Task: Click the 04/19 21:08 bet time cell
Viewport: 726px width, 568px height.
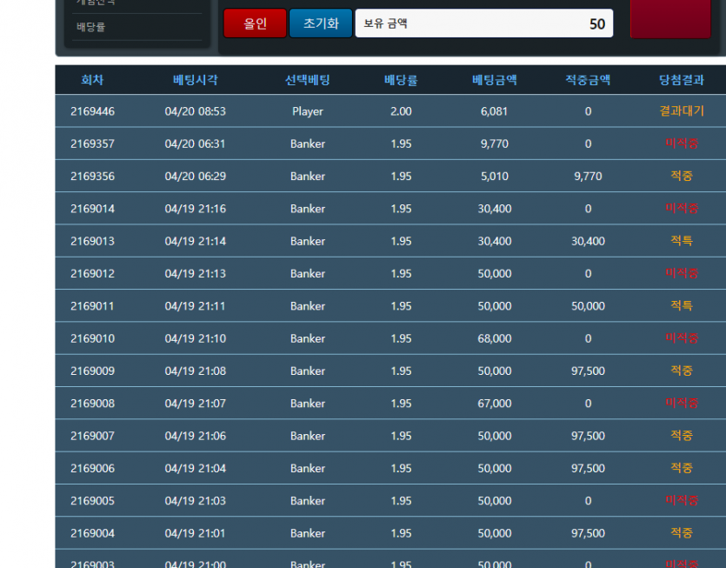Action: click(x=195, y=371)
